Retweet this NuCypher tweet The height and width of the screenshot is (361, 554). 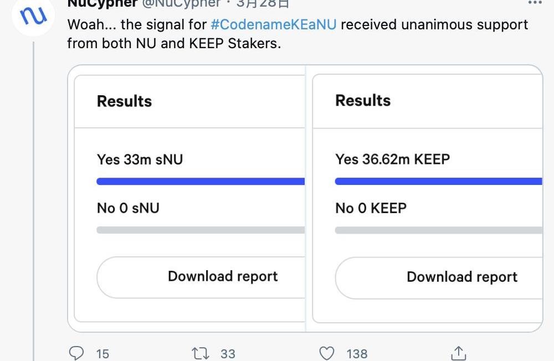(200, 353)
